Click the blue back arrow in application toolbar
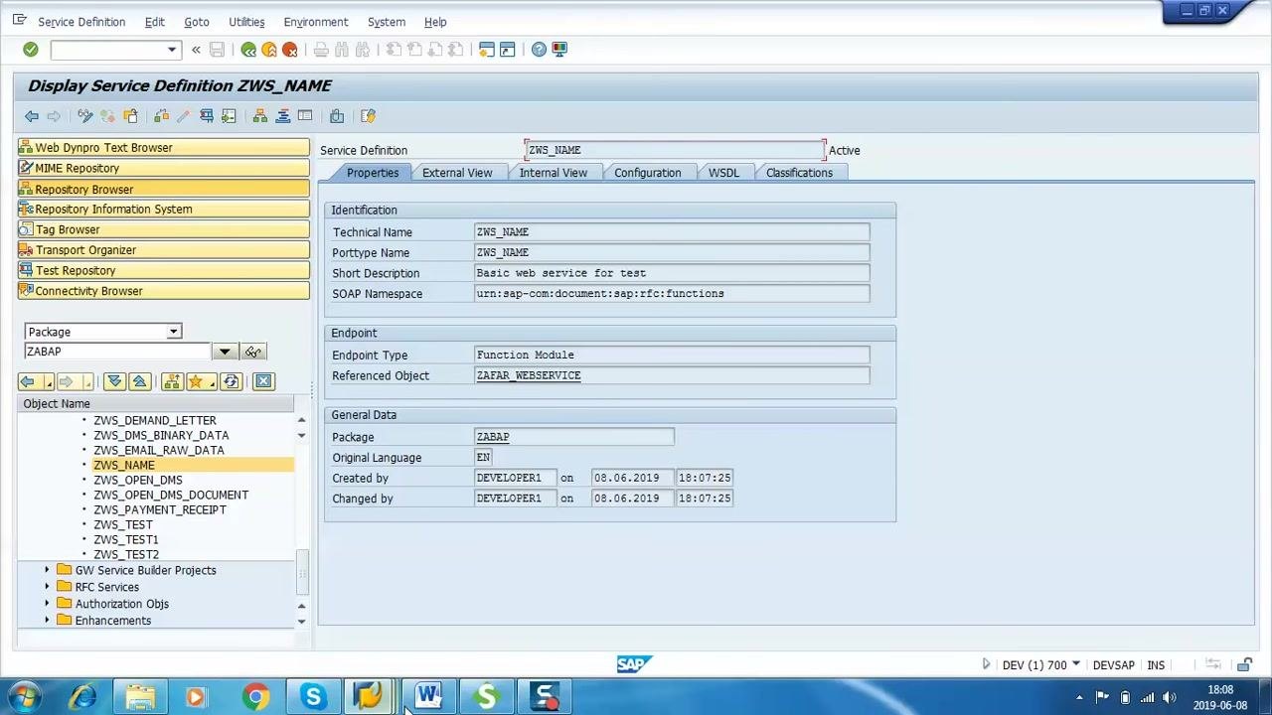This screenshot has height=715, width=1272. [32, 116]
